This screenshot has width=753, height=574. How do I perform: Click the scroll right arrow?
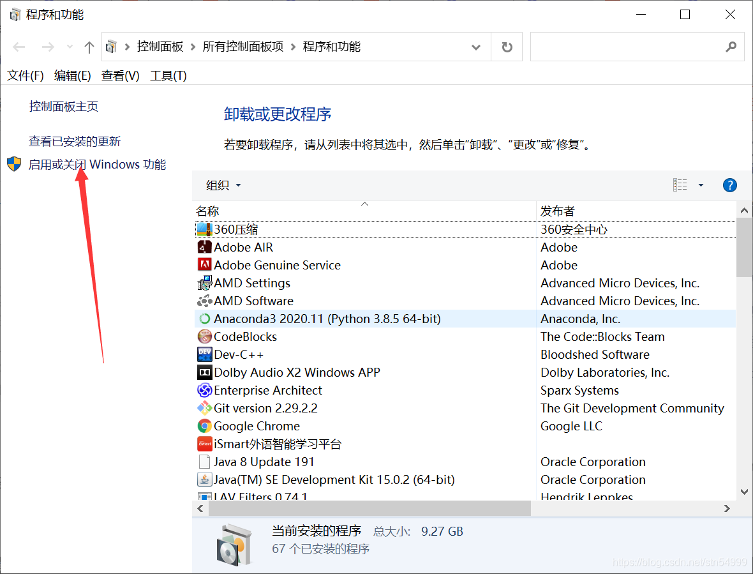tap(727, 508)
